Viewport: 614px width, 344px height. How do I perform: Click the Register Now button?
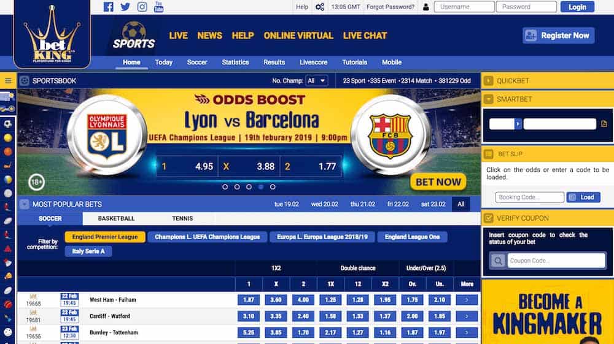pos(558,36)
